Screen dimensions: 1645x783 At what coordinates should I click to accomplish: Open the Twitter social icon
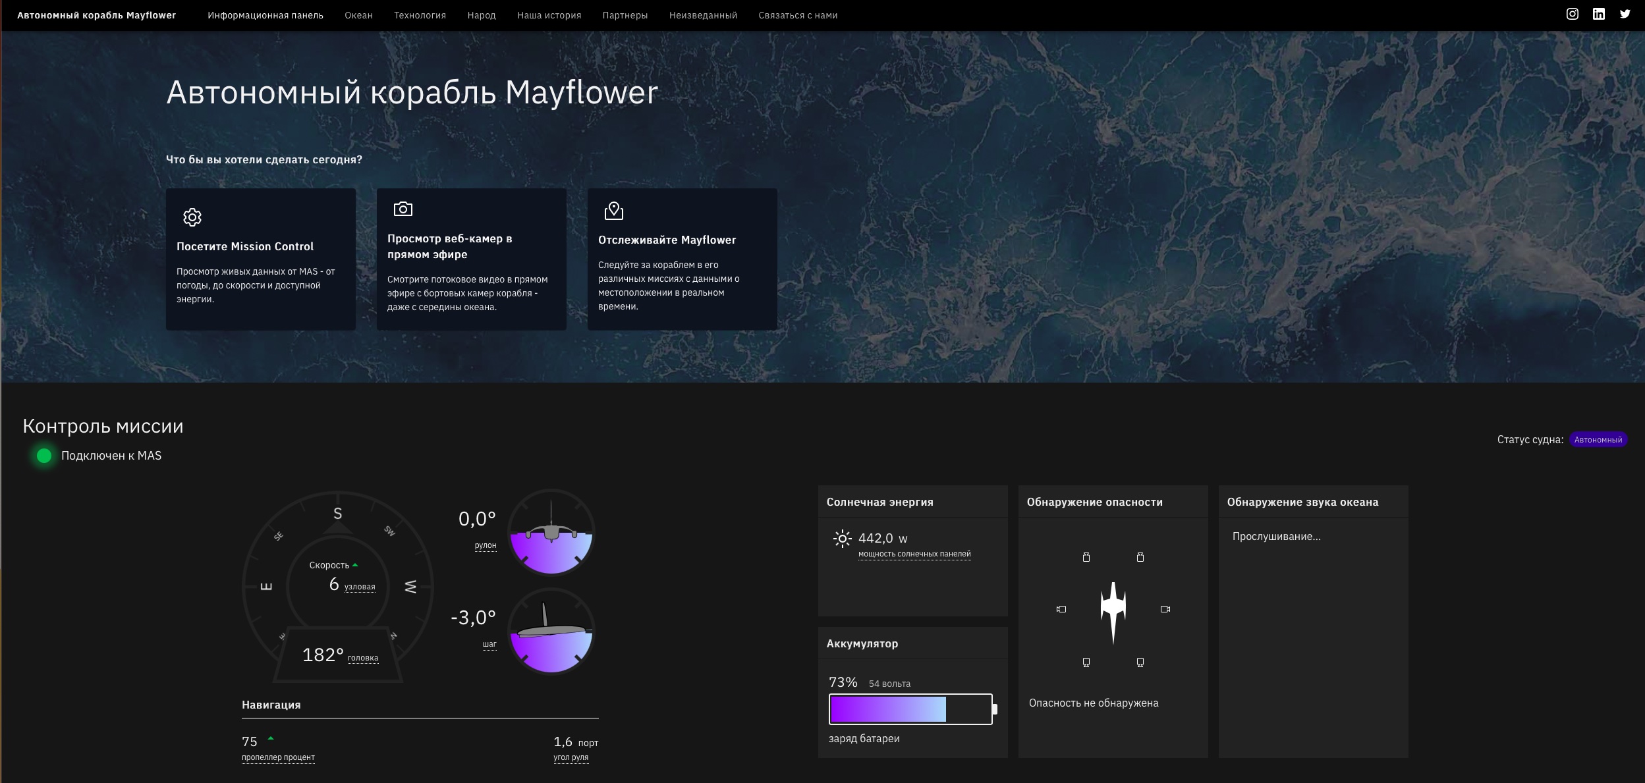click(1625, 14)
